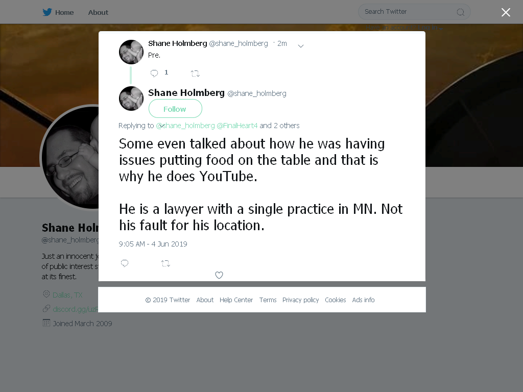Retweet the 'Pre.' tweet

pos(195,73)
